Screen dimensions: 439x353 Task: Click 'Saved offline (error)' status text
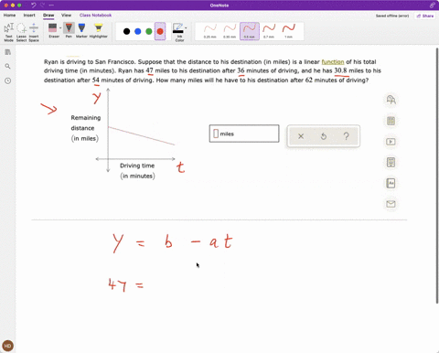point(392,16)
